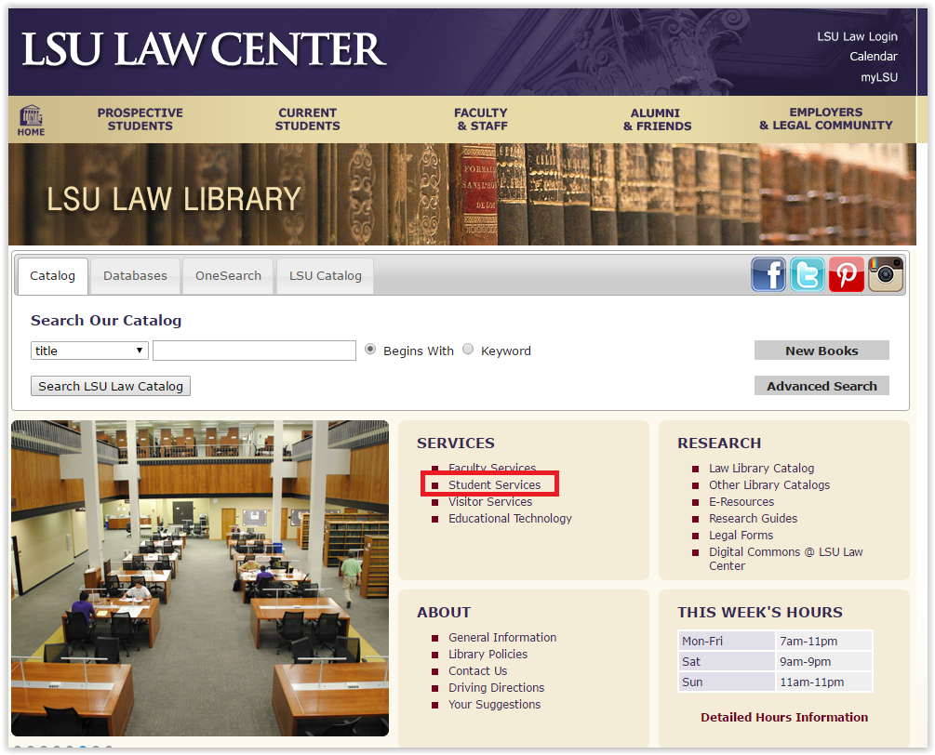Switch to the LSU Catalog tab
The height and width of the screenshot is (755, 935).
pos(326,276)
